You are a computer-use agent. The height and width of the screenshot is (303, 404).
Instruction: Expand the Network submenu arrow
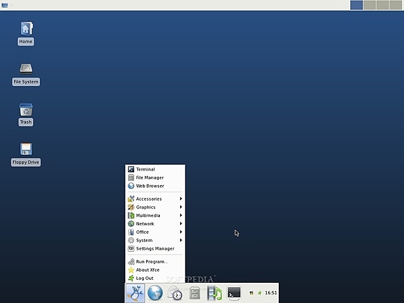181,223
